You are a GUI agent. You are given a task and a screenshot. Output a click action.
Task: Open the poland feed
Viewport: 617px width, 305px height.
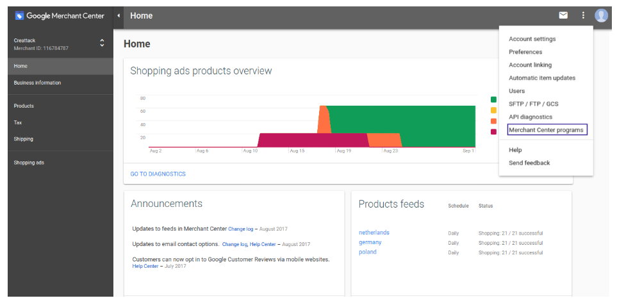click(368, 252)
